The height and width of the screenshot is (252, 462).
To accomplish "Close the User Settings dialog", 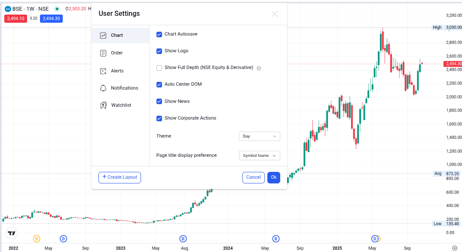I will [x=275, y=14].
